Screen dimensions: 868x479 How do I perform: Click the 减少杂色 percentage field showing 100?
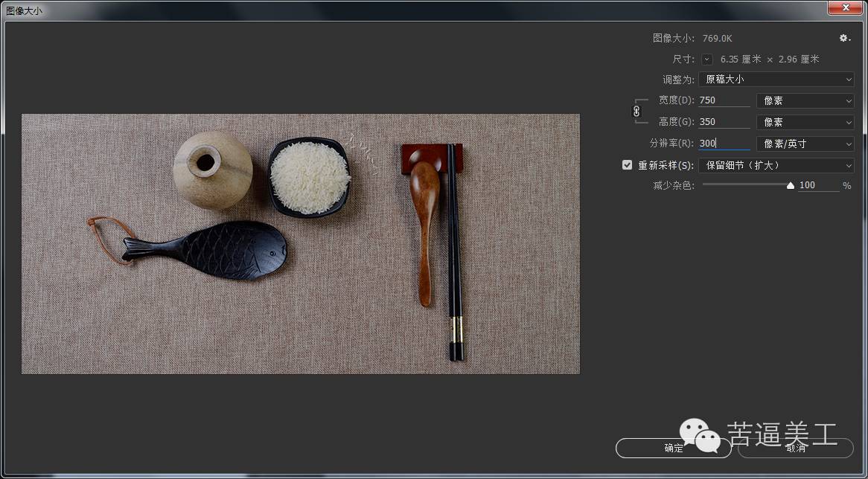click(819, 185)
